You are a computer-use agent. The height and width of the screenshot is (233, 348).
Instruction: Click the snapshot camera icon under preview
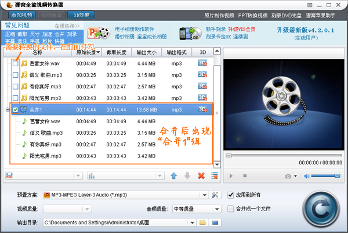(x=287, y=175)
